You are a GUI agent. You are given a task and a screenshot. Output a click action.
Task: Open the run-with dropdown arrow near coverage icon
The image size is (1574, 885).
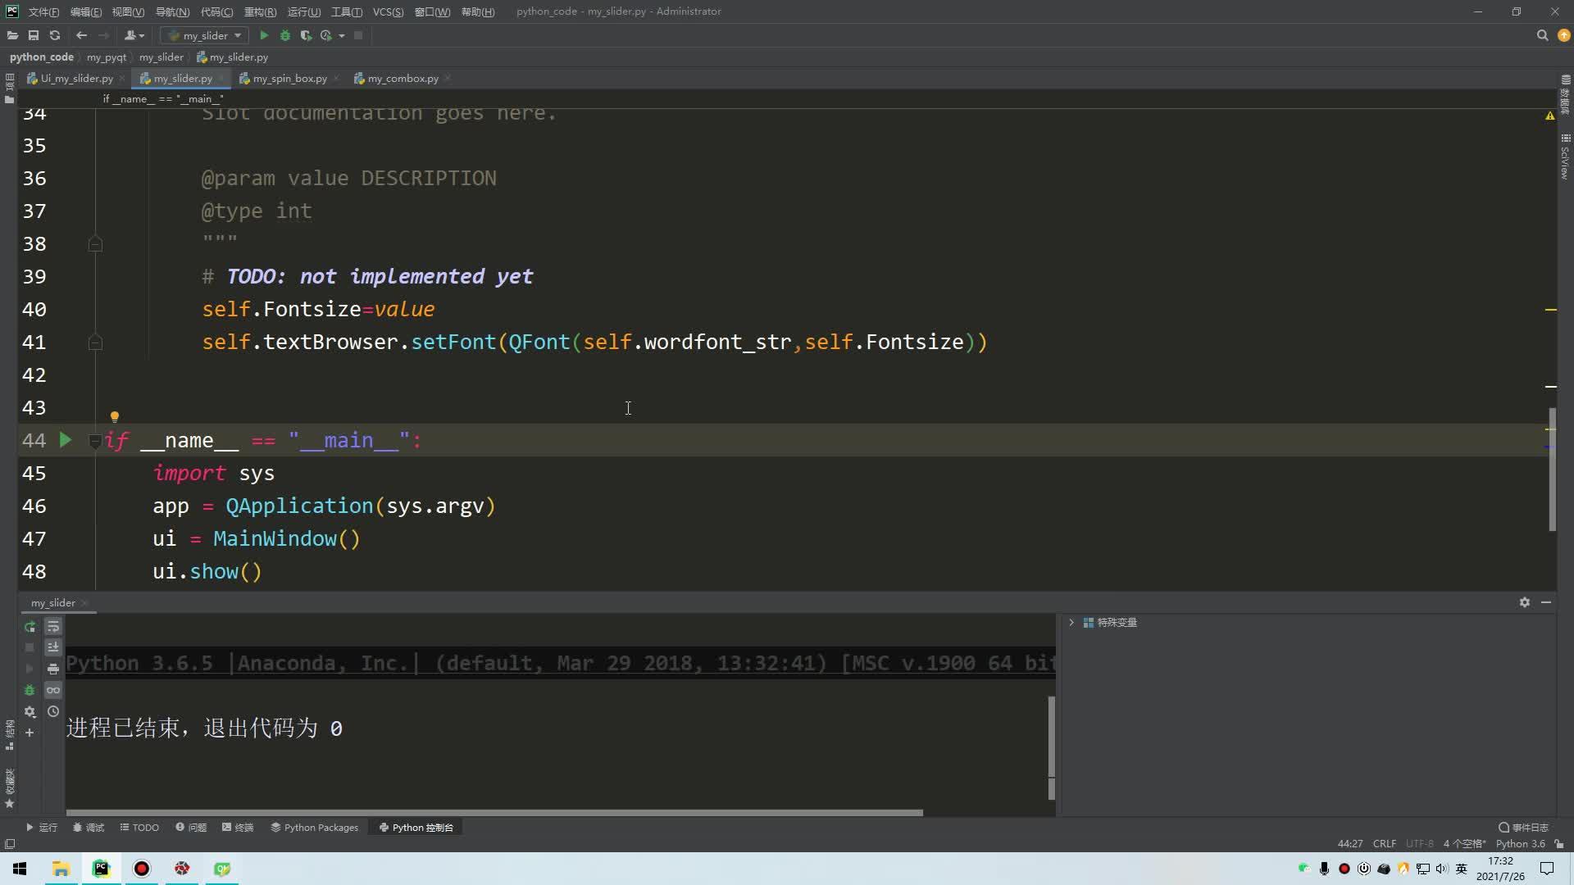pyautogui.click(x=343, y=35)
